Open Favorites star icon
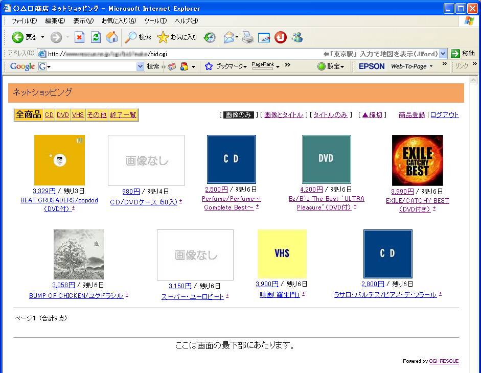481x373 pixels. [163, 37]
